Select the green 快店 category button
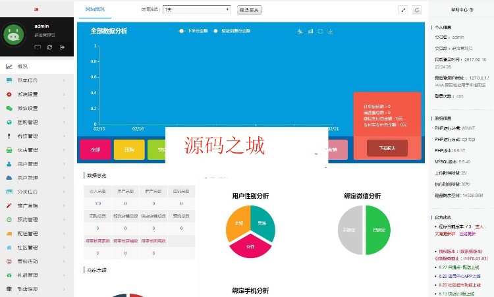Screen dimensions: 494x297 coord(157,149)
